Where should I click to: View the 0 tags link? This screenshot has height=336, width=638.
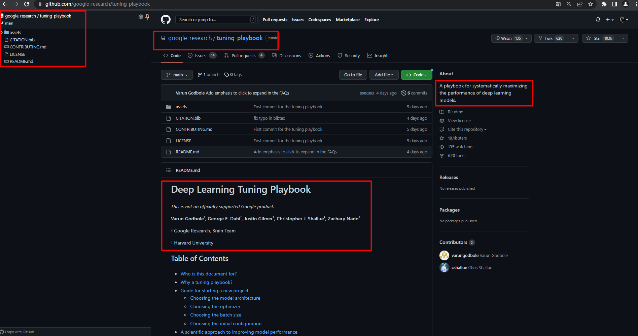pyautogui.click(x=233, y=75)
